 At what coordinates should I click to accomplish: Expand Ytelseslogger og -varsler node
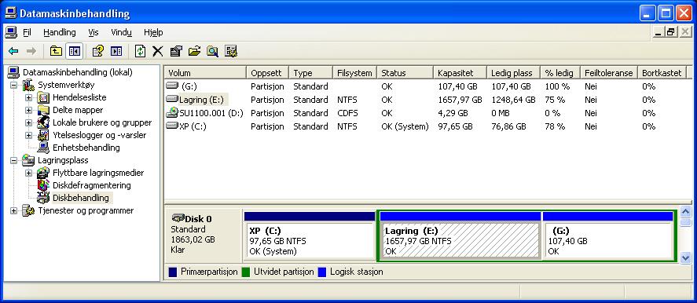[x=29, y=135]
